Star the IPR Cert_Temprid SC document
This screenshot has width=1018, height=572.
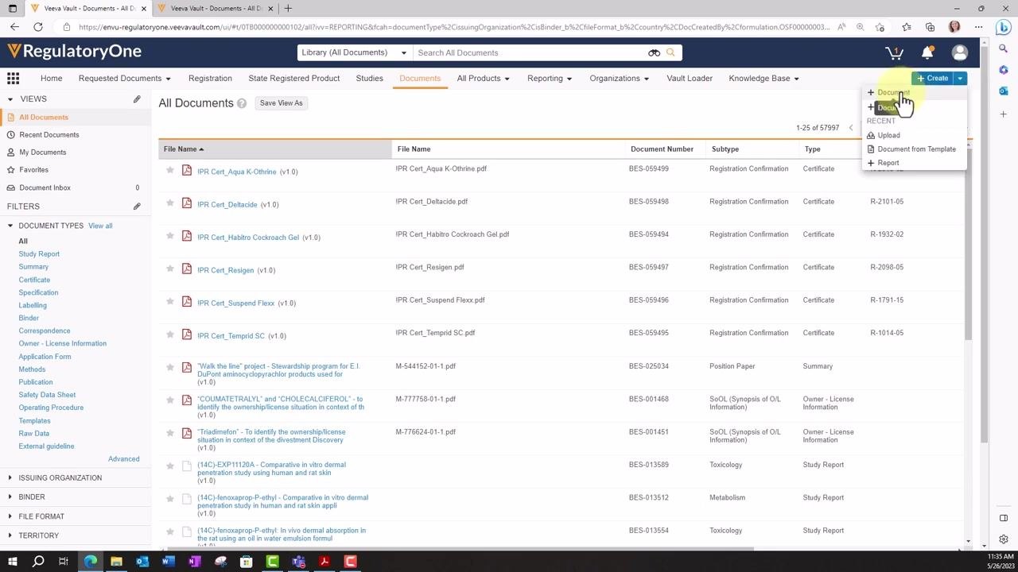(169, 334)
